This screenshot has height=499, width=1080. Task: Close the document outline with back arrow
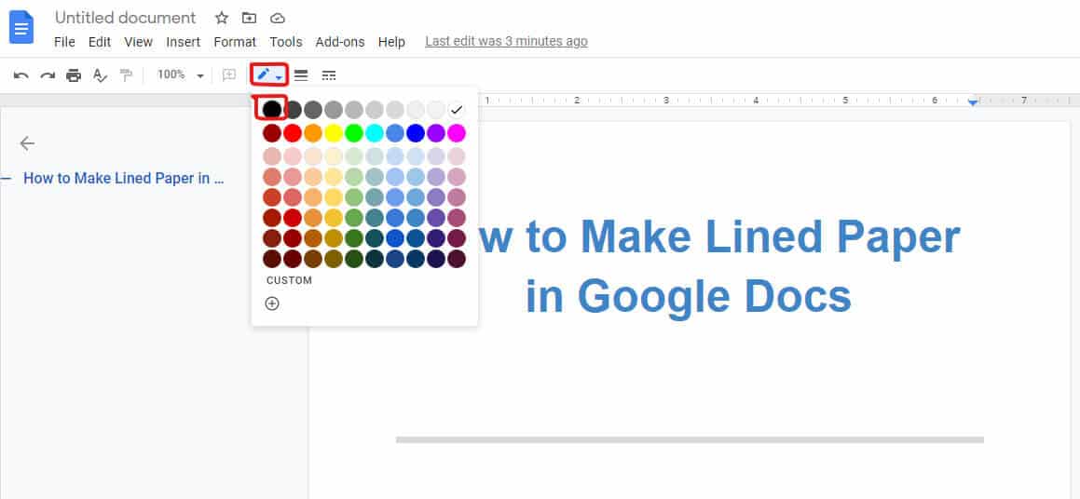pos(27,143)
